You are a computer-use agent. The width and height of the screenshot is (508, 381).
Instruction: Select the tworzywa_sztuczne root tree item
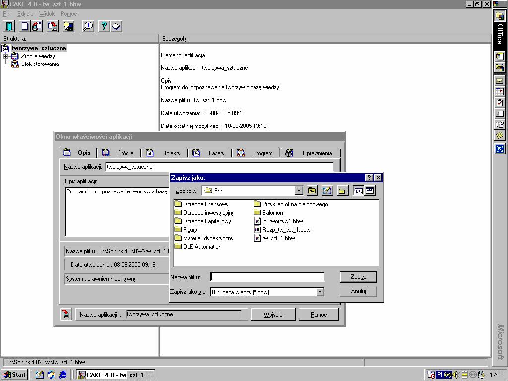coord(39,48)
